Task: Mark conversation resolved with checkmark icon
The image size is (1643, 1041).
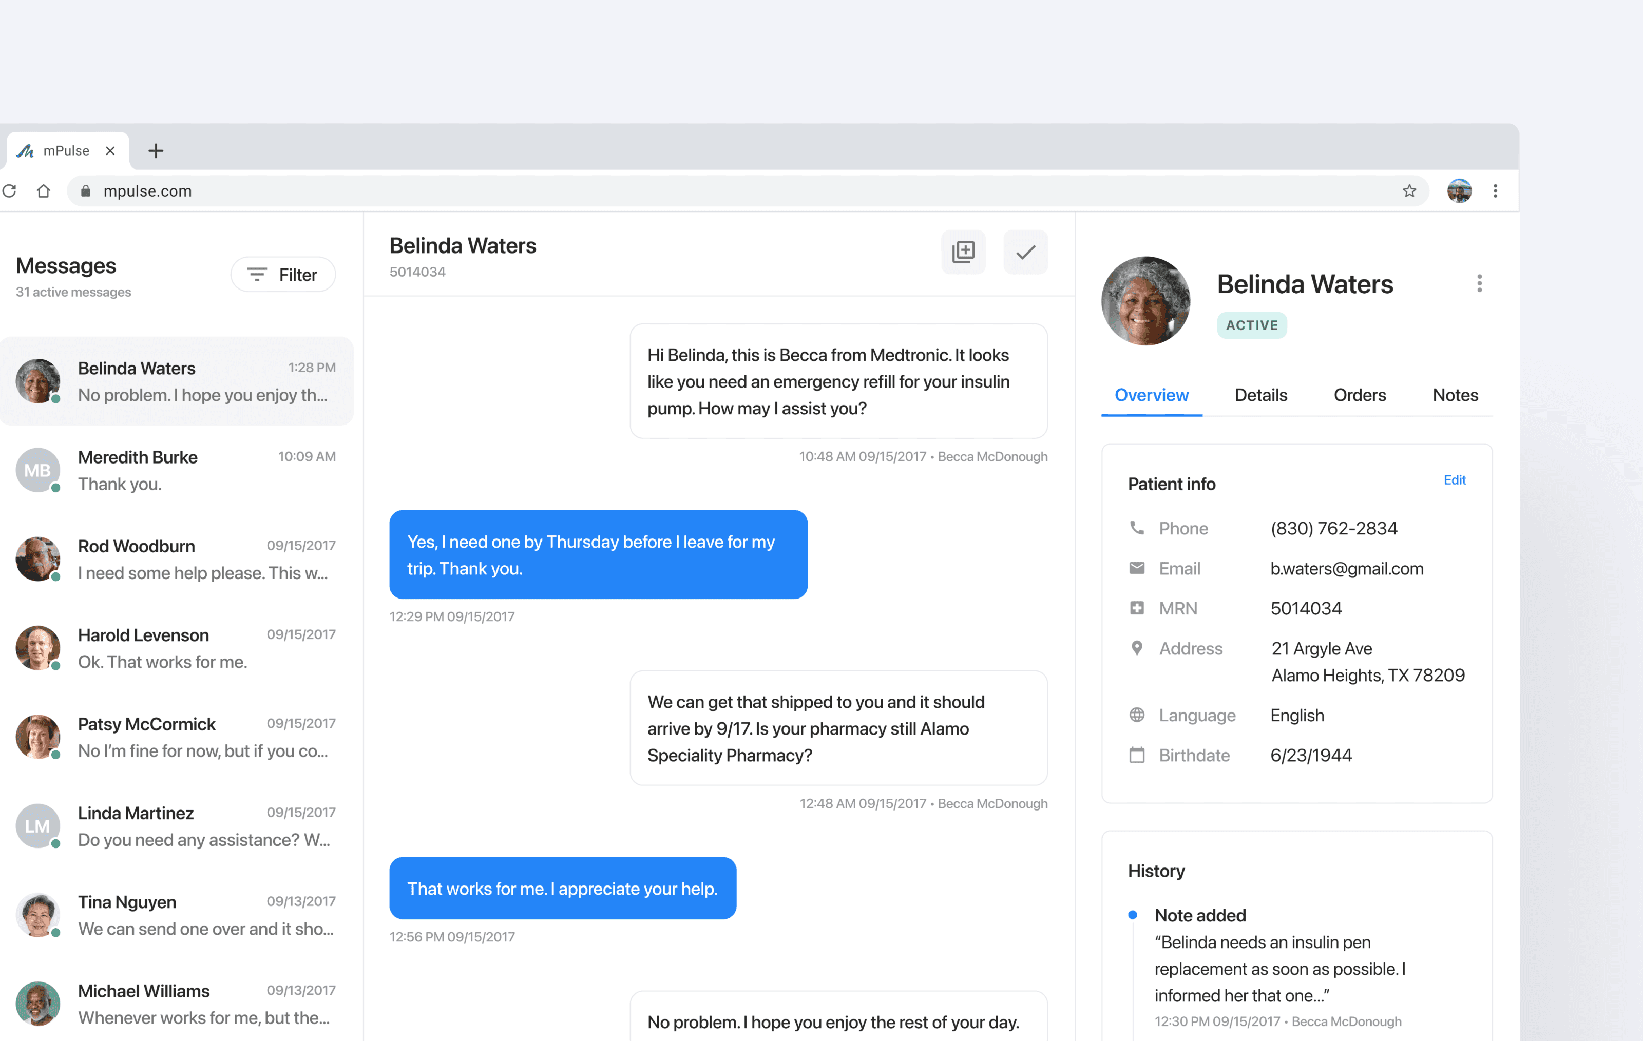Action: point(1025,252)
